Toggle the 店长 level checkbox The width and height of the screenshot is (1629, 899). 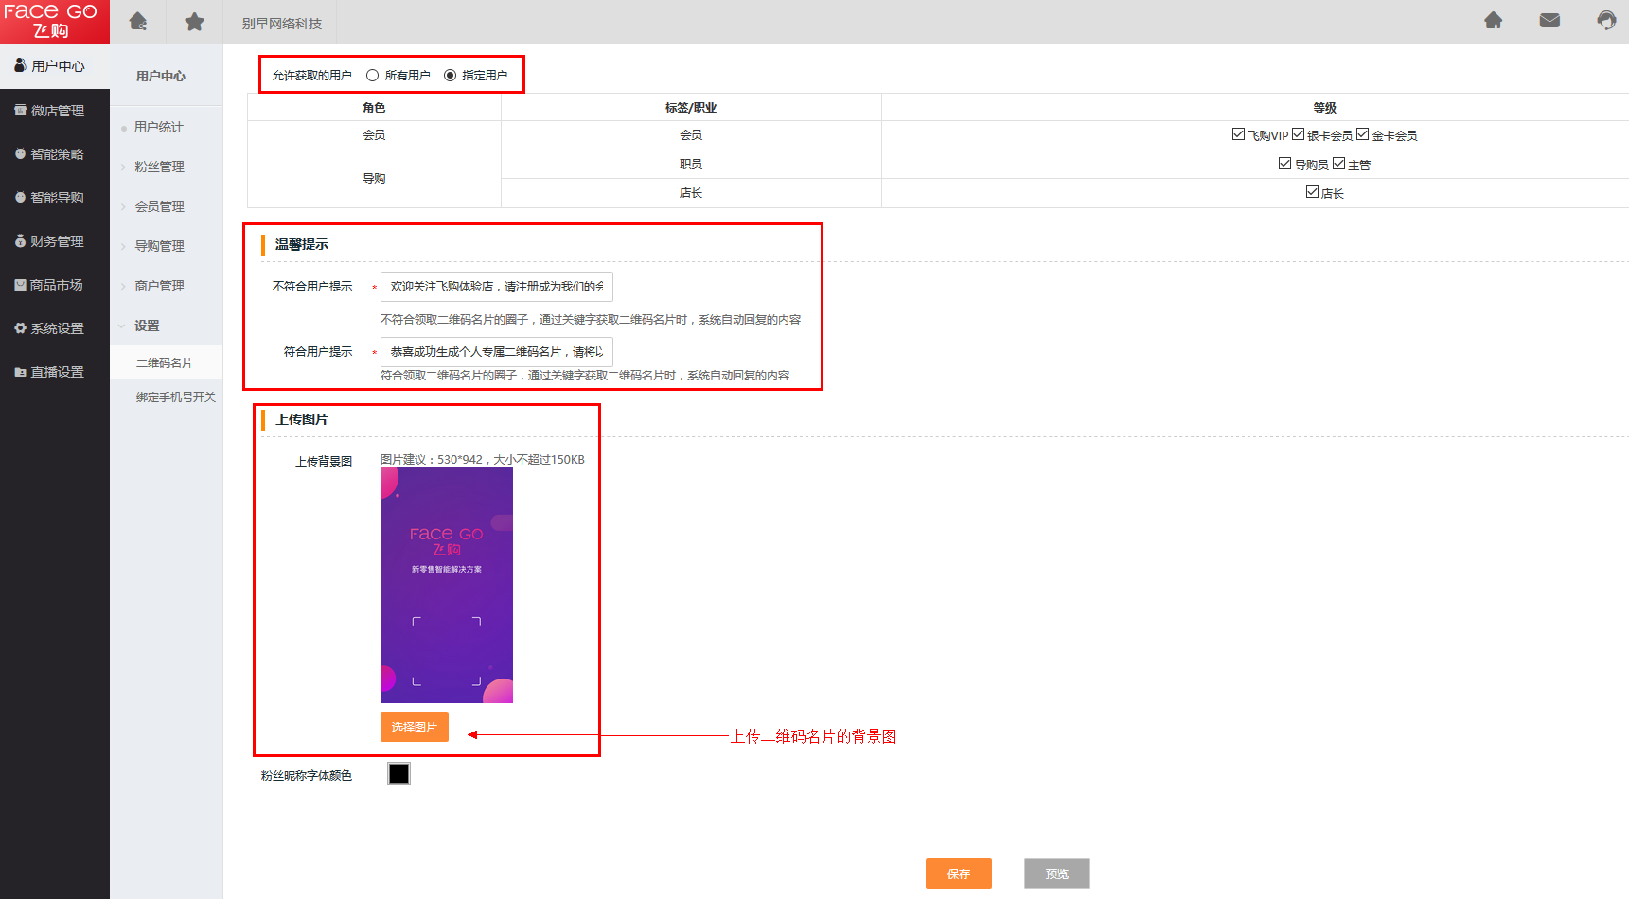[1312, 192]
